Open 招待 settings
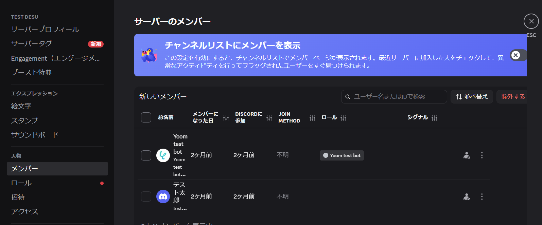Screen dimensions: 542x225 [x=18, y=198]
